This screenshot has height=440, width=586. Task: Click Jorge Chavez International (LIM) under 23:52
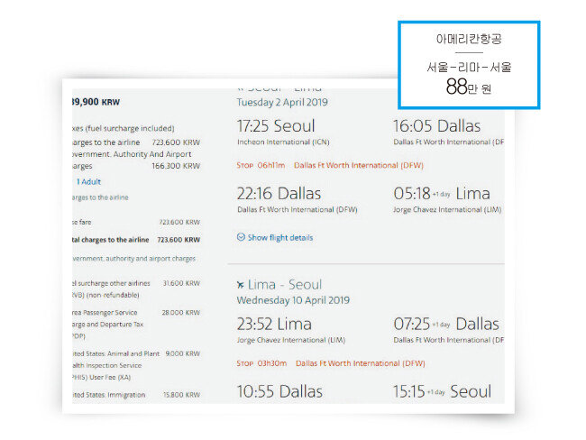pos(291,340)
